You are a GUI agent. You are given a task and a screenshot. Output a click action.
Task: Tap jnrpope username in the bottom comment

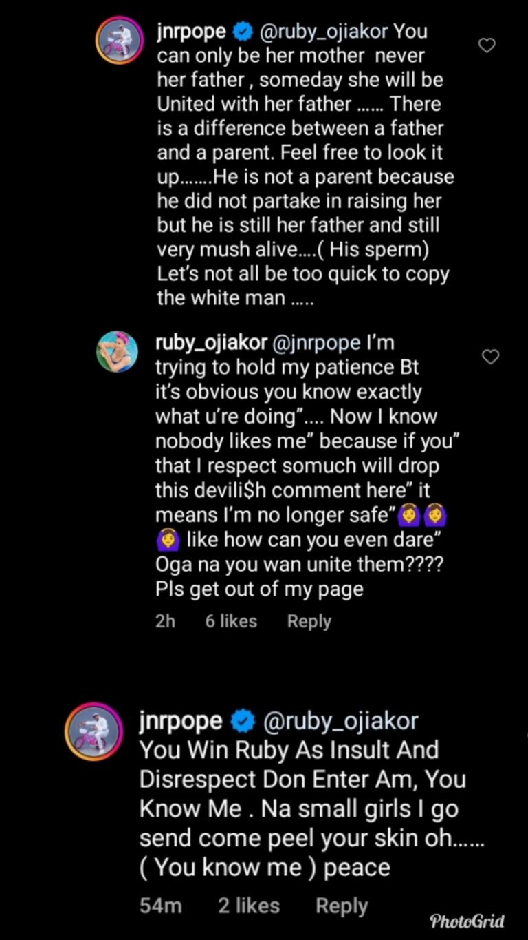pyautogui.click(x=181, y=721)
